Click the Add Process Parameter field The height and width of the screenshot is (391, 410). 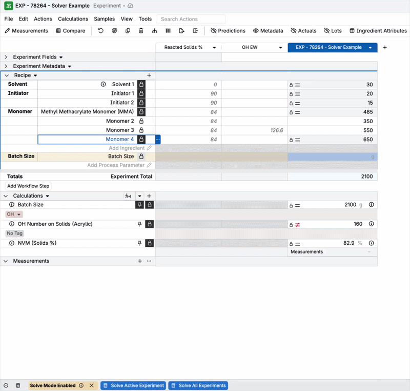(119, 165)
